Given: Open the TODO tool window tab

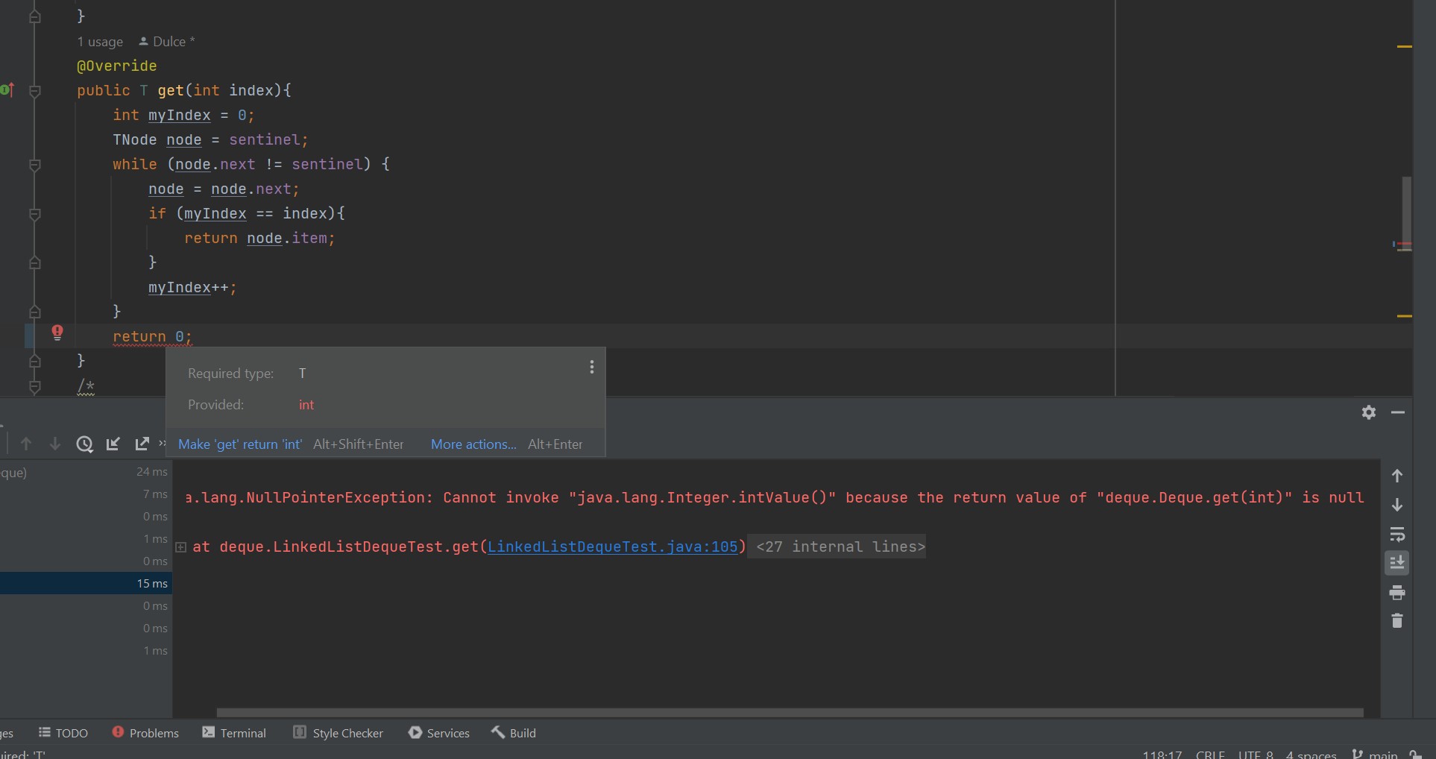Looking at the screenshot, I should (x=63, y=733).
